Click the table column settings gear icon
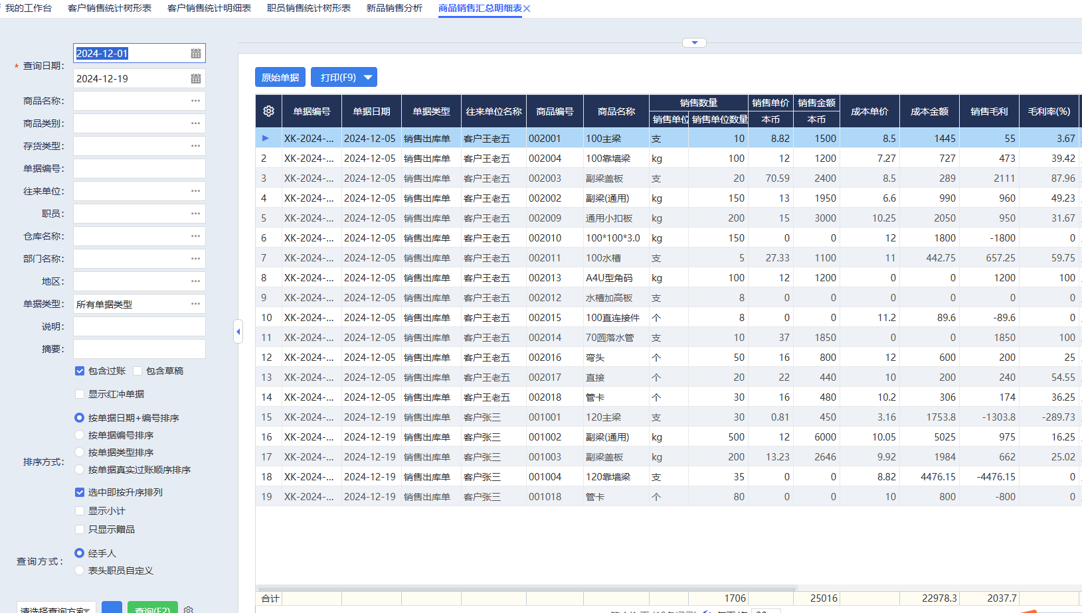 click(268, 111)
